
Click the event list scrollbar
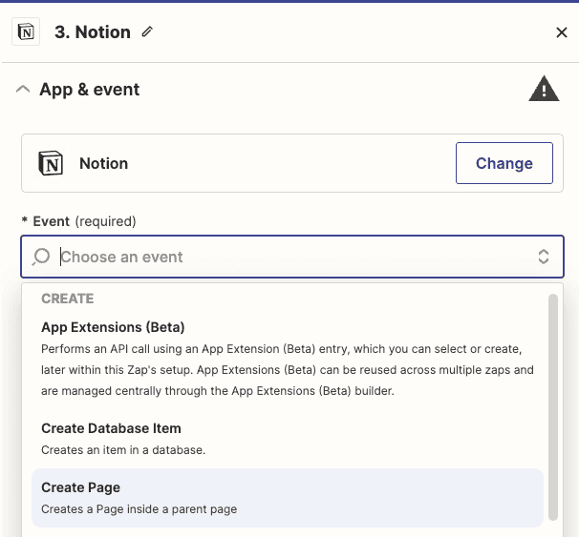[x=553, y=407]
